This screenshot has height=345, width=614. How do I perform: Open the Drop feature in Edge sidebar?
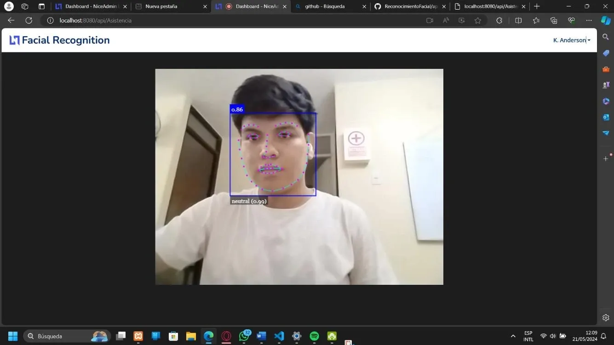606,133
